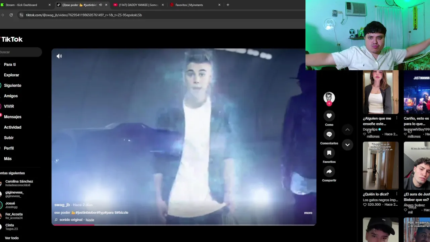Image resolution: width=430 pixels, height=242 pixels.
Task: Open Cinta account in list
Action: click(x=10, y=227)
